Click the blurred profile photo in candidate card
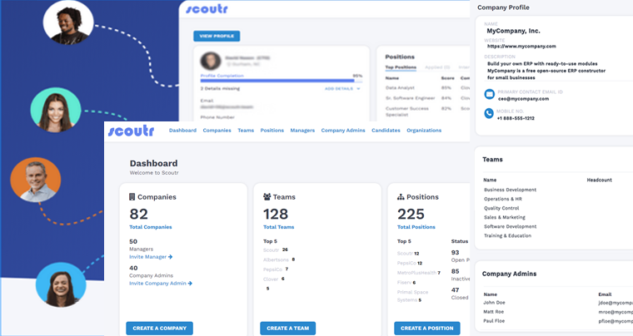 click(211, 61)
